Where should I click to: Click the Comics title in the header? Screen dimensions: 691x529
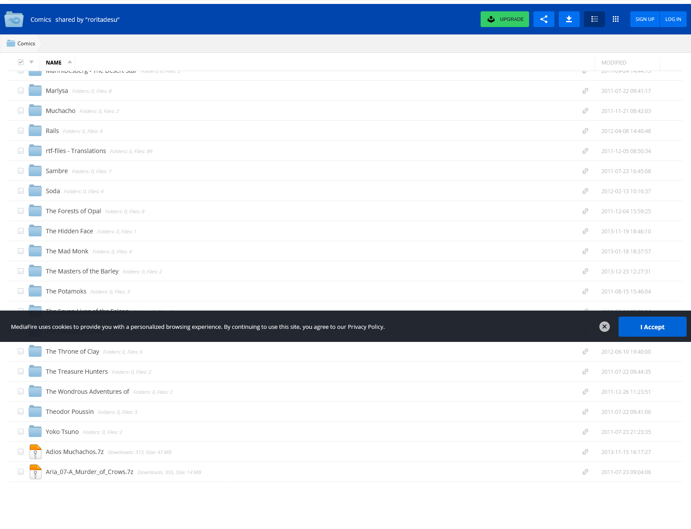(x=41, y=20)
